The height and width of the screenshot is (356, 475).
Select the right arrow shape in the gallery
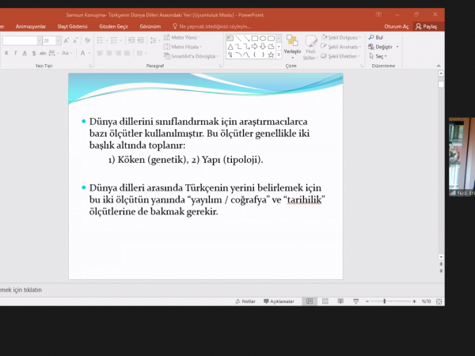(x=255, y=47)
